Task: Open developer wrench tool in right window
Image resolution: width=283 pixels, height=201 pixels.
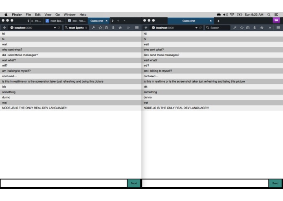Action: pos(235,28)
